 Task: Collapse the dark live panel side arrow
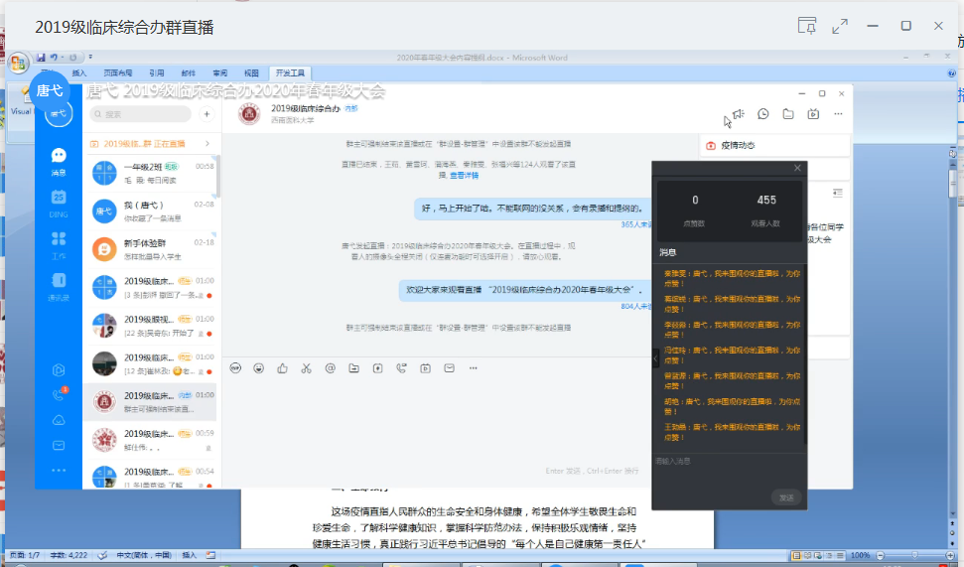pyautogui.click(x=655, y=357)
